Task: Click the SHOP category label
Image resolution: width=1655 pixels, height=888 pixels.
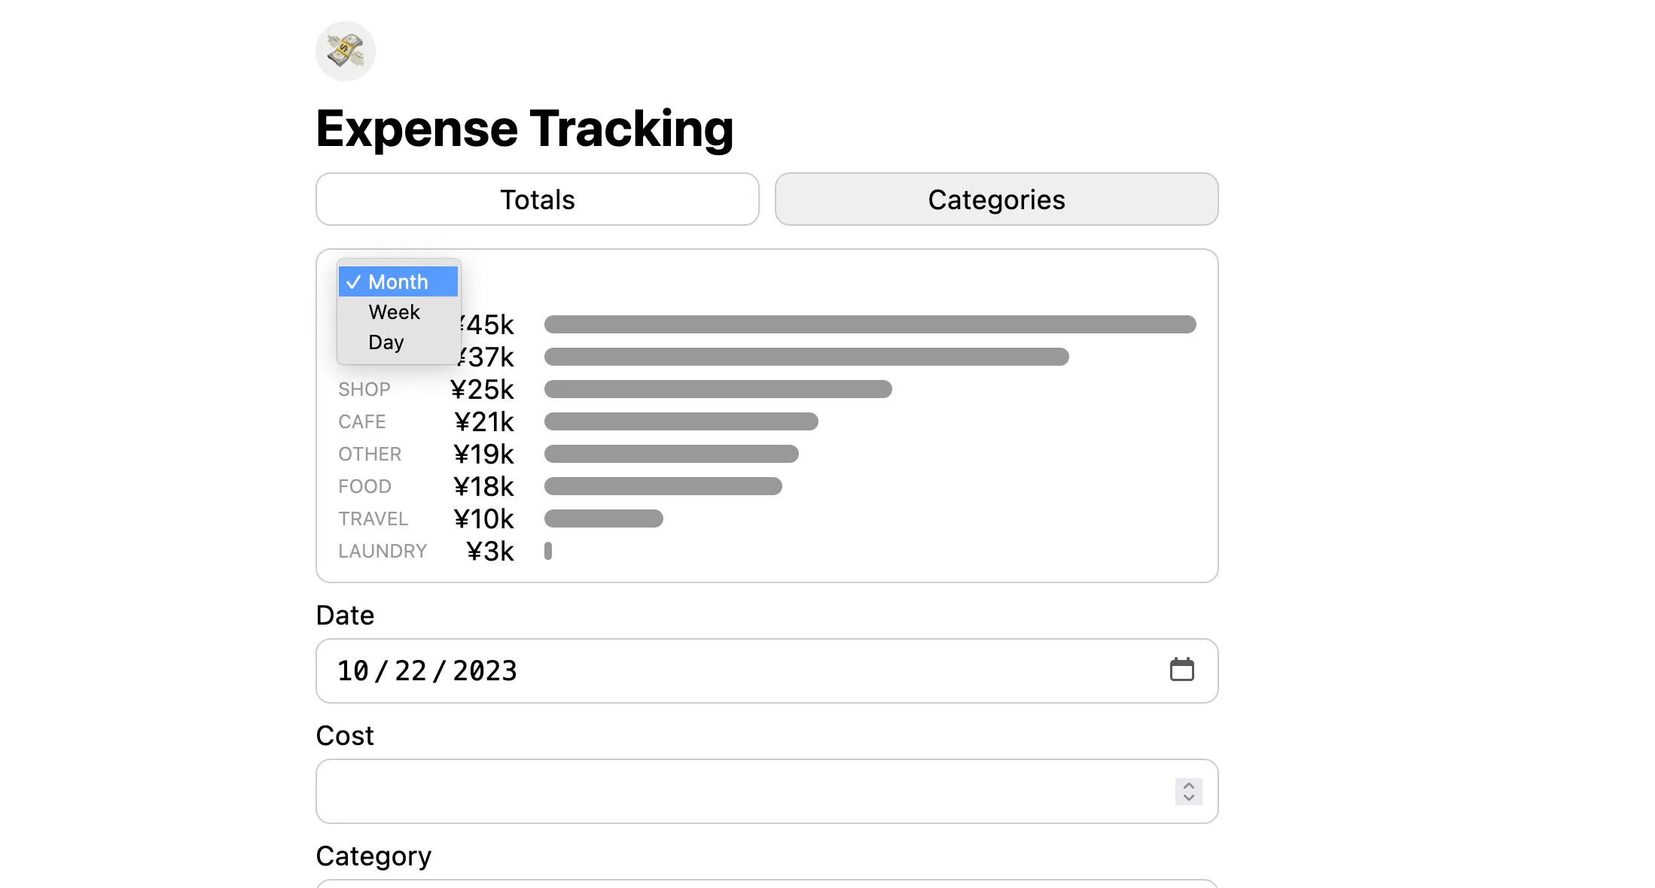Action: (x=364, y=390)
